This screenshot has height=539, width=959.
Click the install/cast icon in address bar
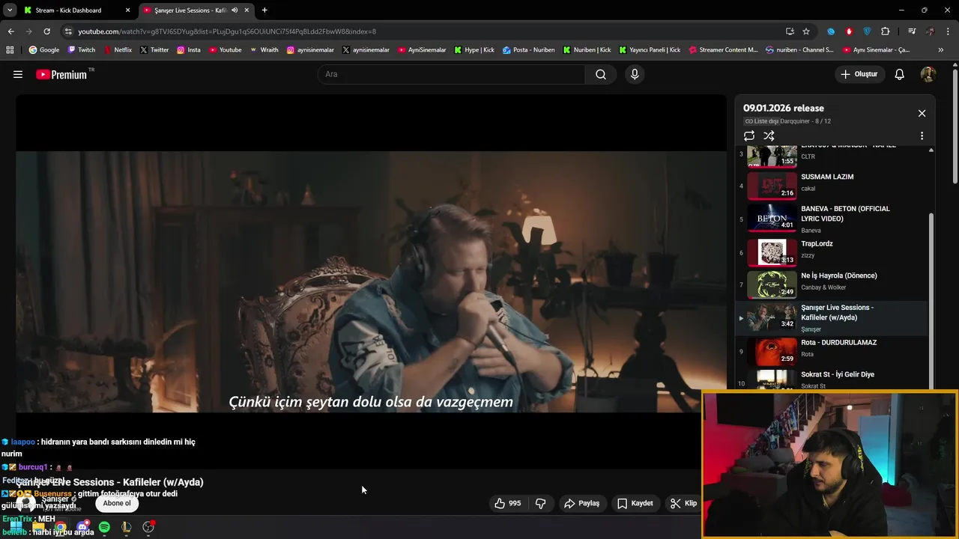pos(790,31)
